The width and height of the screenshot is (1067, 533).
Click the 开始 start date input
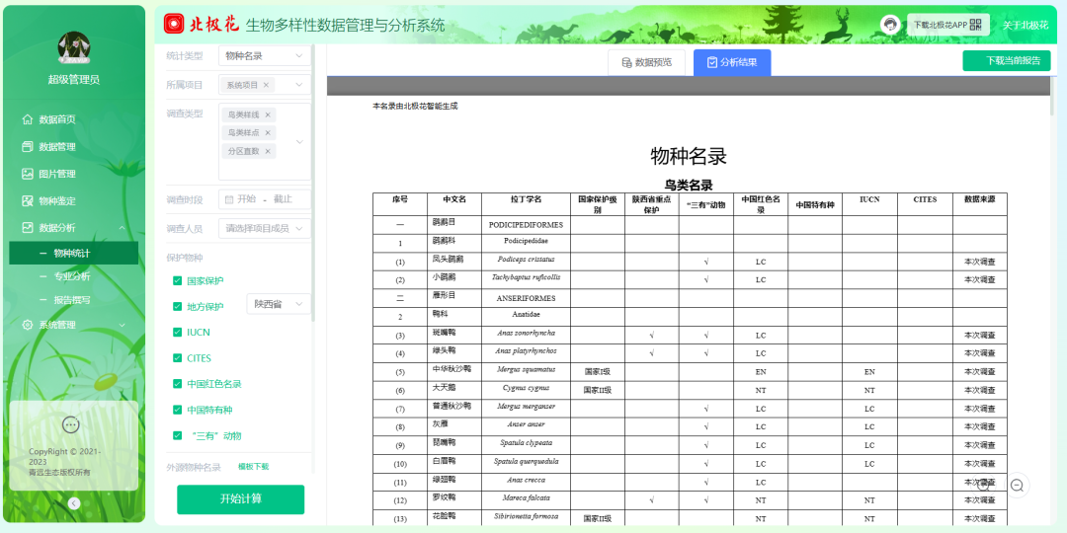pos(246,199)
